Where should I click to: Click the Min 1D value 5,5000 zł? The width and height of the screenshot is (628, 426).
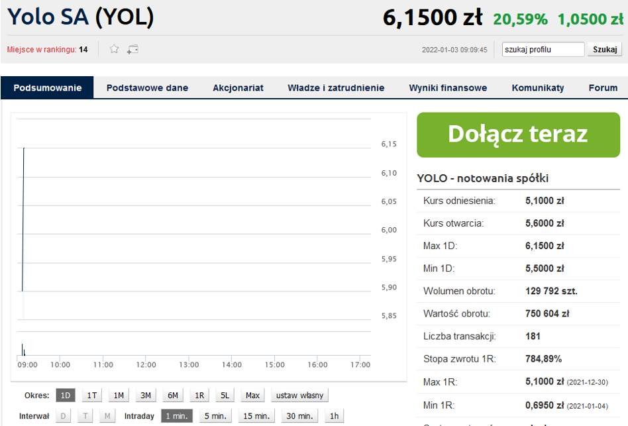pos(545,268)
